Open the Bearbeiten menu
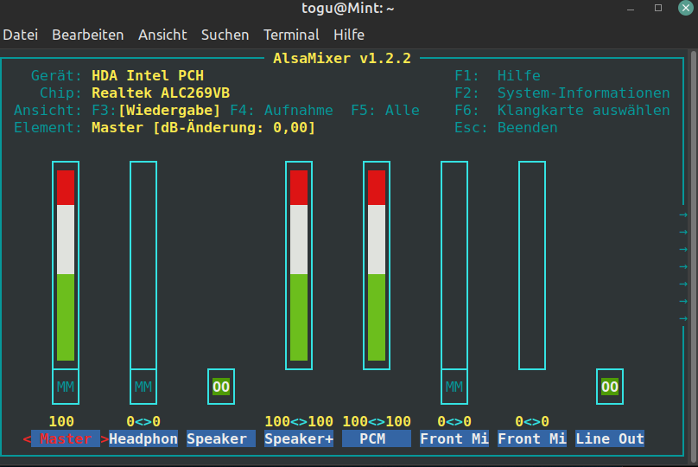Viewport: 698px width, 467px height. (88, 35)
